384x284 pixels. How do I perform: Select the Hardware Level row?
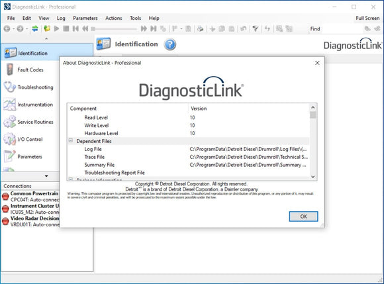pos(188,133)
